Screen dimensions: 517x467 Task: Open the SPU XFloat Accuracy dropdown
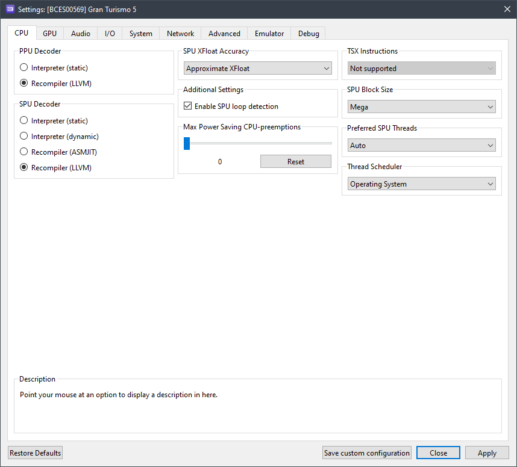[x=258, y=69]
